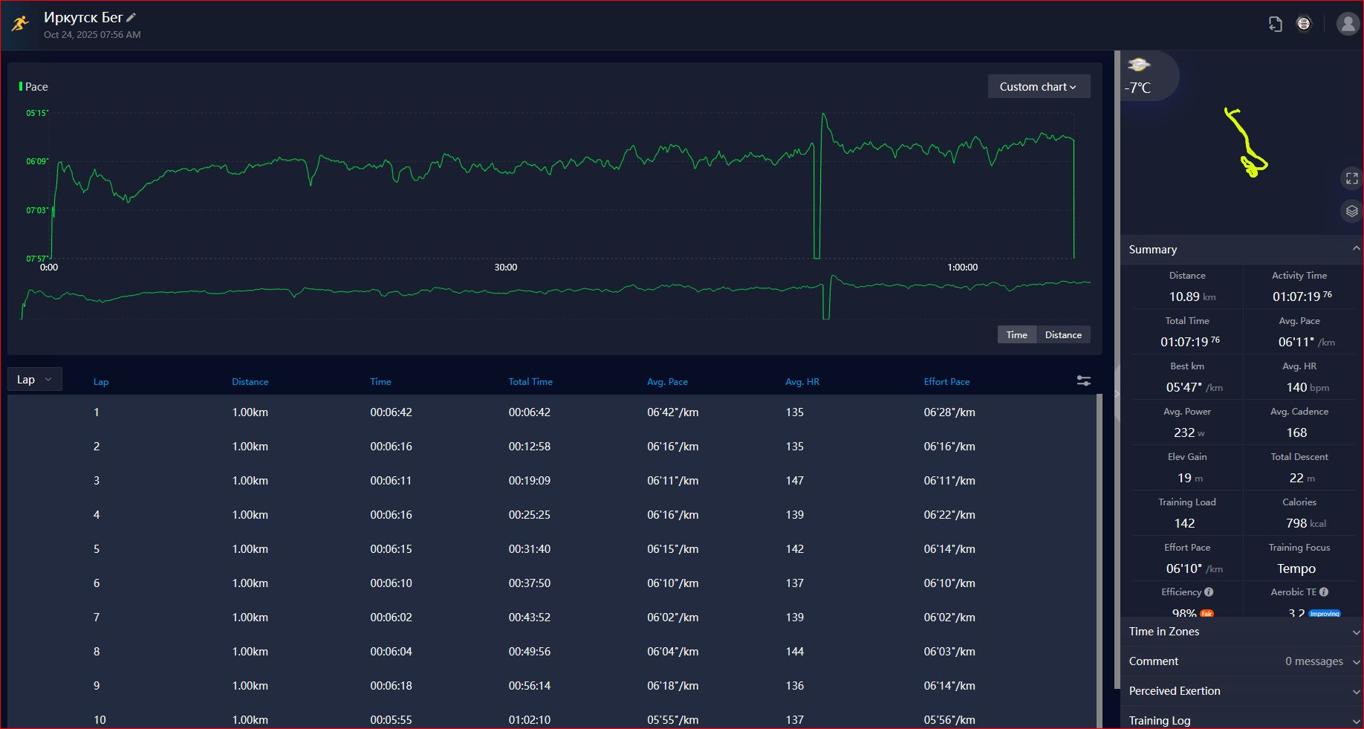
Task: Open the export file icon in header
Action: click(x=1275, y=24)
